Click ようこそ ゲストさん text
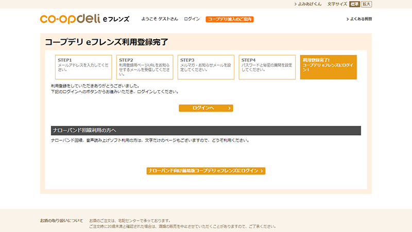412x232 pixels. pos(160,19)
